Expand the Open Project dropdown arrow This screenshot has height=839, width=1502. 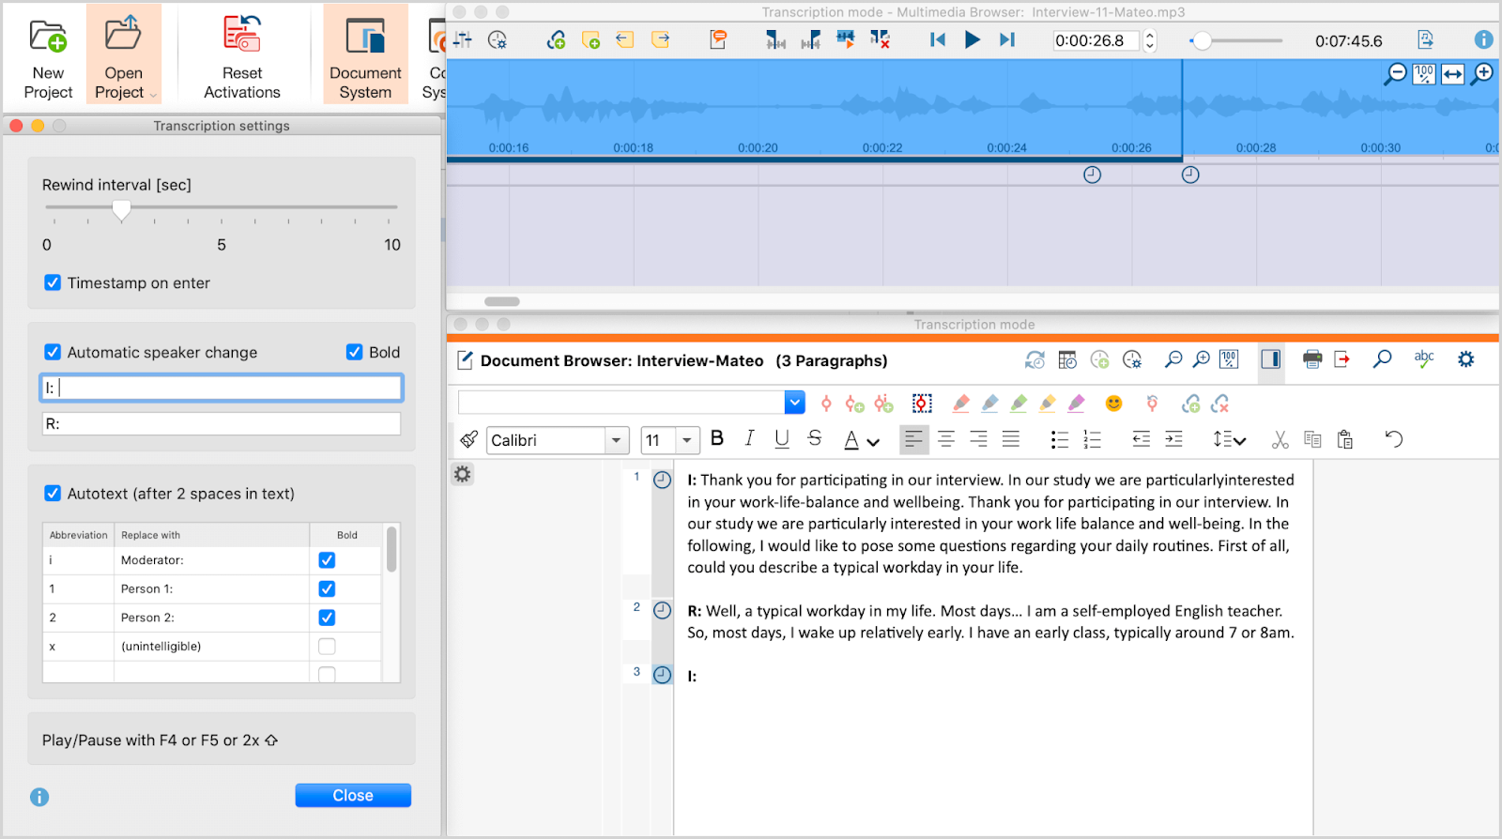point(153,94)
